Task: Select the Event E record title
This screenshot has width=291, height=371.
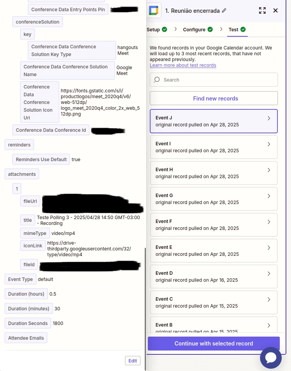Action: click(x=164, y=247)
